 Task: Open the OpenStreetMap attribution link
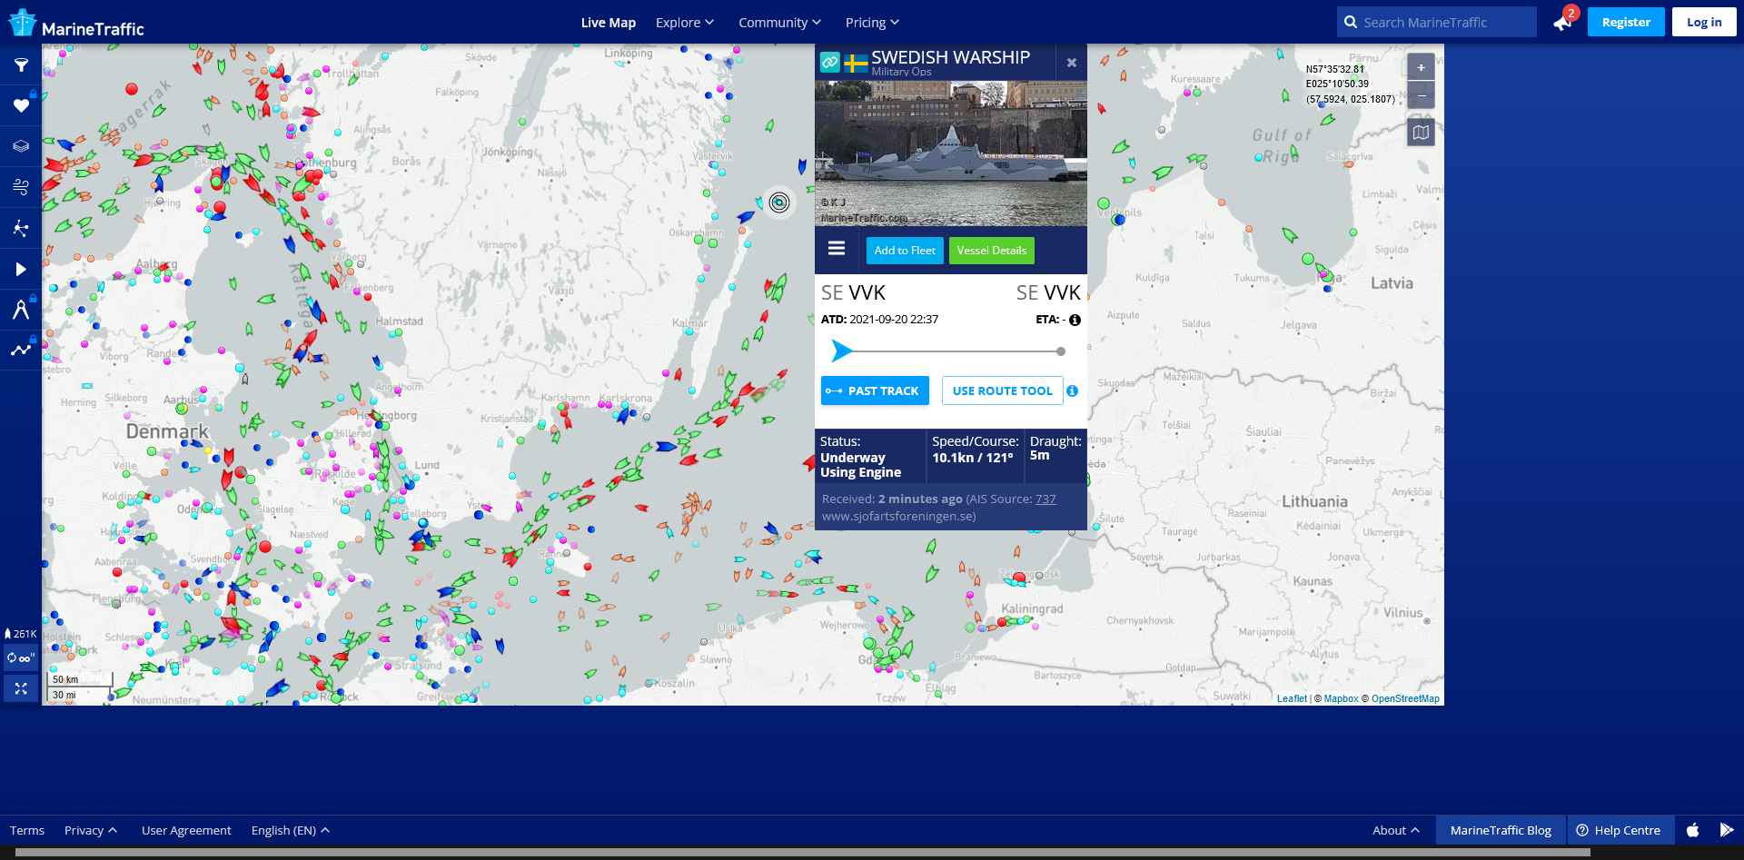click(x=1405, y=698)
